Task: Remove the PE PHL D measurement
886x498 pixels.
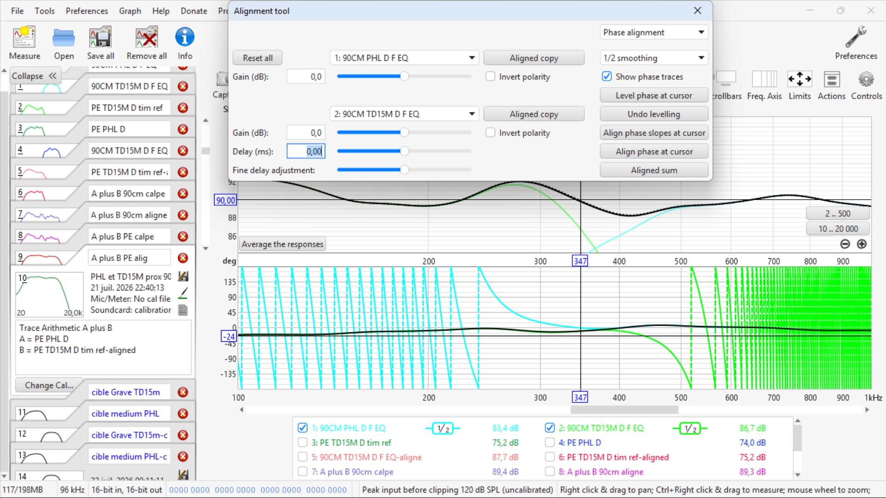Action: click(183, 129)
